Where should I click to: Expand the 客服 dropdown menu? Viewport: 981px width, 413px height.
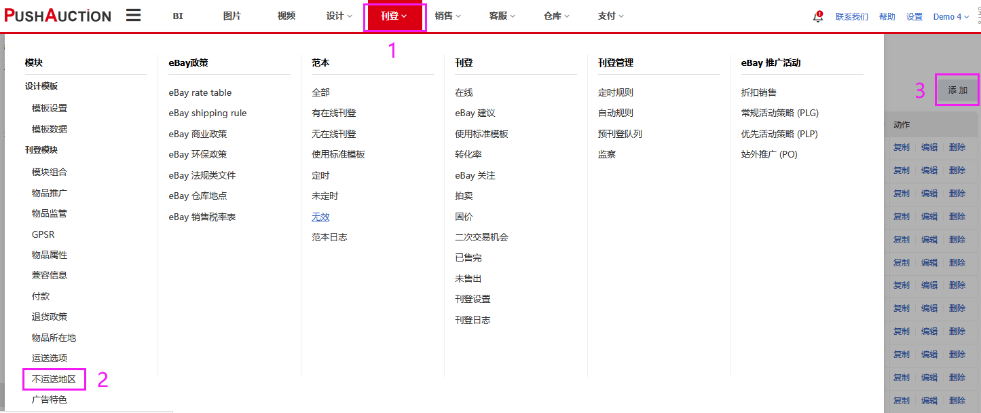point(502,16)
